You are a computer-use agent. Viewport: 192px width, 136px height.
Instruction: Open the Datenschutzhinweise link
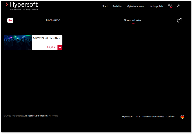pyautogui.click(x=153, y=117)
